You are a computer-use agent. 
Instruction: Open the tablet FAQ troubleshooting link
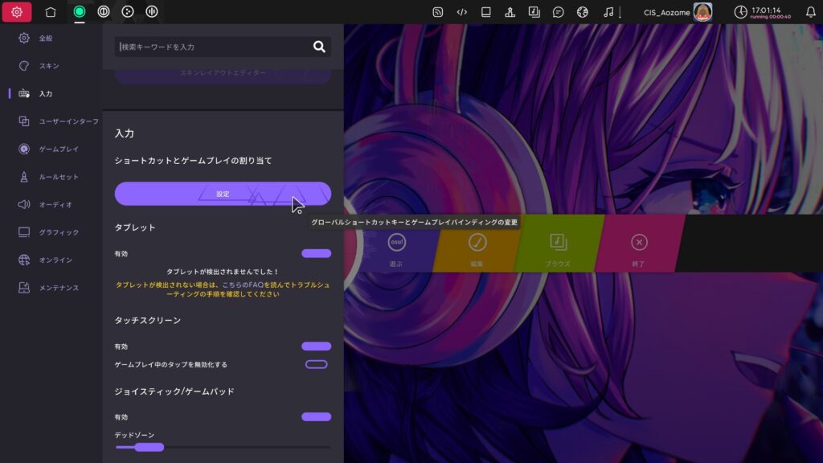(x=243, y=285)
